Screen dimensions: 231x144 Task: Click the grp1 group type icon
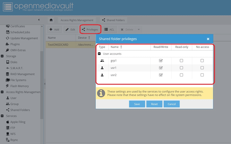click(102, 60)
